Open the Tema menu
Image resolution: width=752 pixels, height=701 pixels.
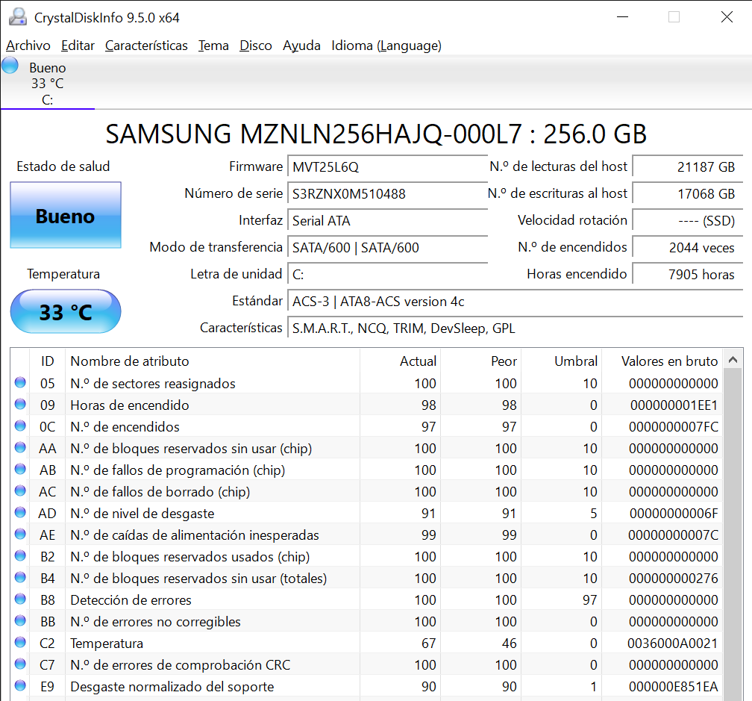pos(213,46)
